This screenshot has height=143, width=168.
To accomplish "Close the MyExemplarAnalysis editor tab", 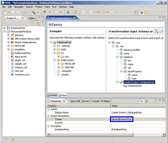I will click(x=74, y=18).
